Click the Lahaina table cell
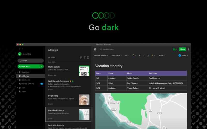Screen dimensions: 207x129 (x=117, y=78)
